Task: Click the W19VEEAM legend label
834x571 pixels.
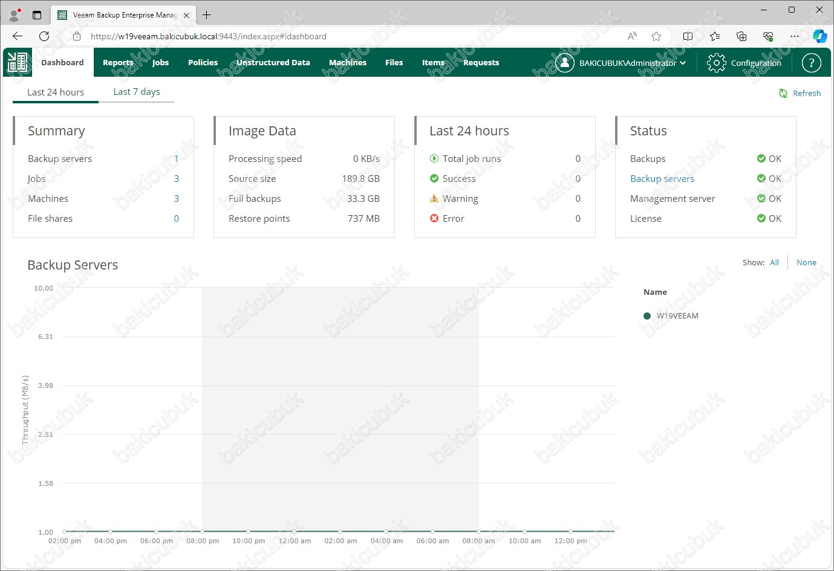Action: [x=677, y=316]
